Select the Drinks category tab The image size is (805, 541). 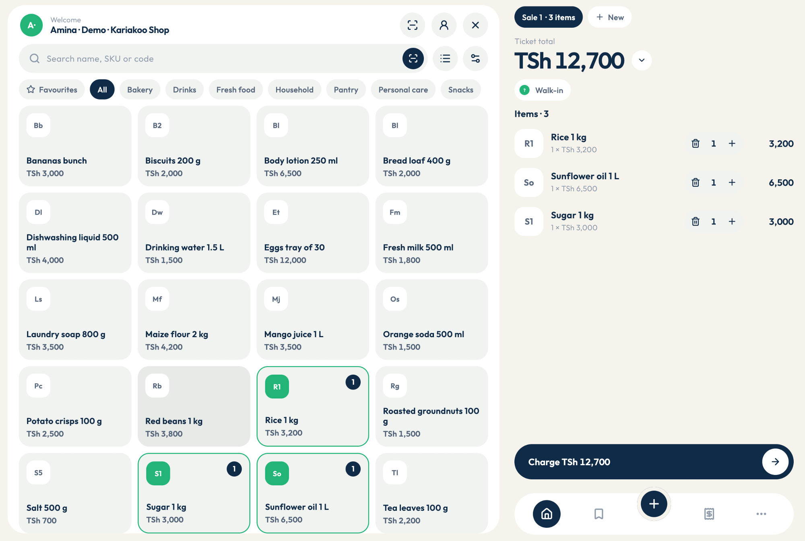[184, 90]
